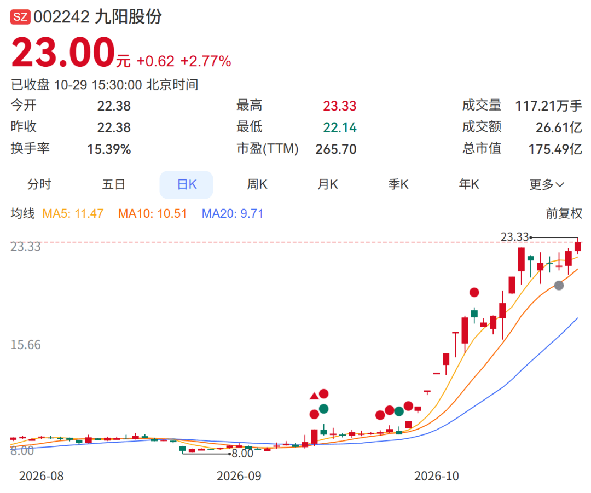Switch to the 分时 chart tab
591x493 pixels.
click(x=39, y=185)
